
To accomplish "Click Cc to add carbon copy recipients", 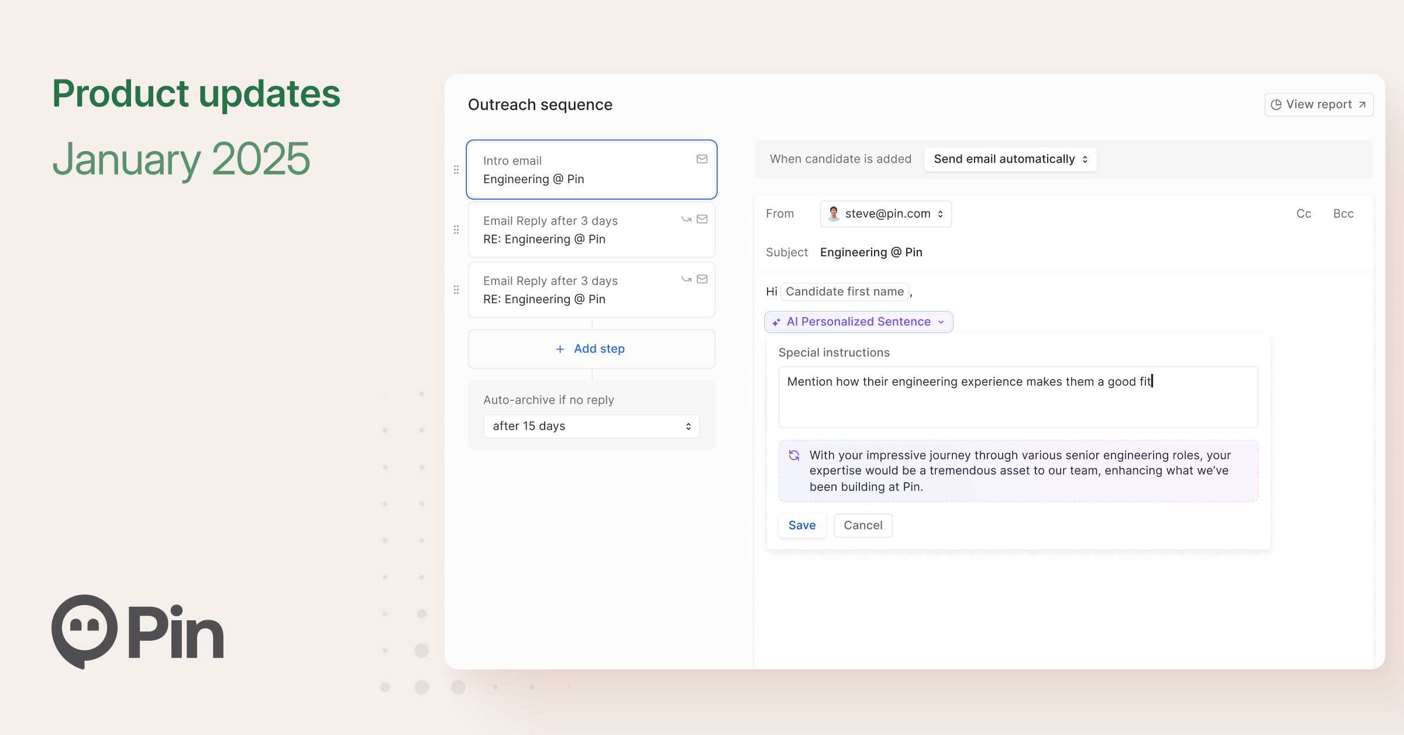I will pos(1303,214).
